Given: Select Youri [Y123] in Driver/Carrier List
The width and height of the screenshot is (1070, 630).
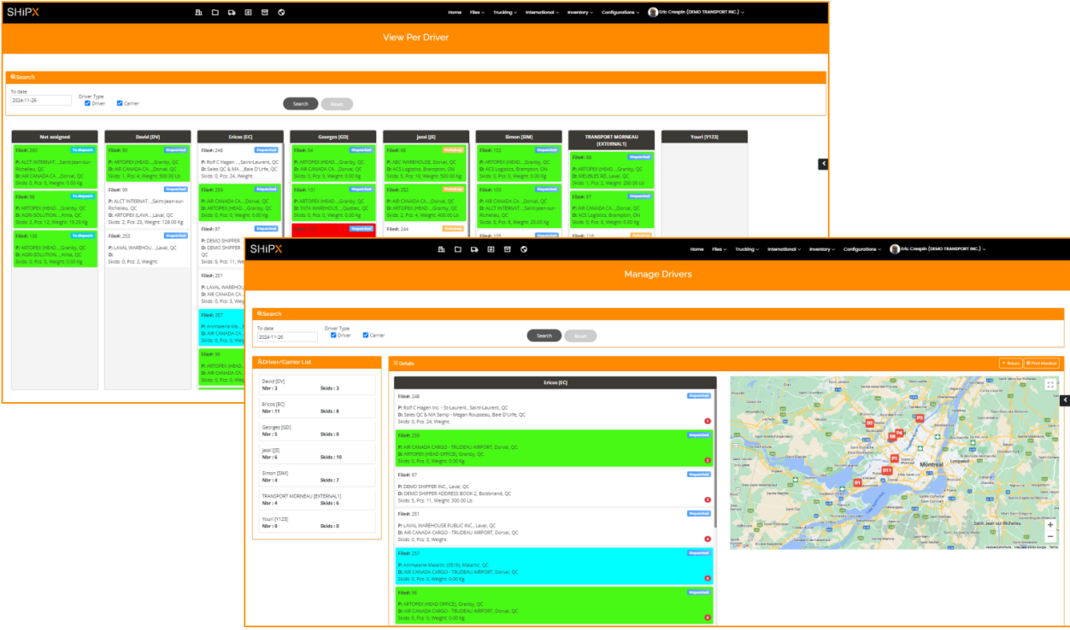Looking at the screenshot, I should click(318, 522).
